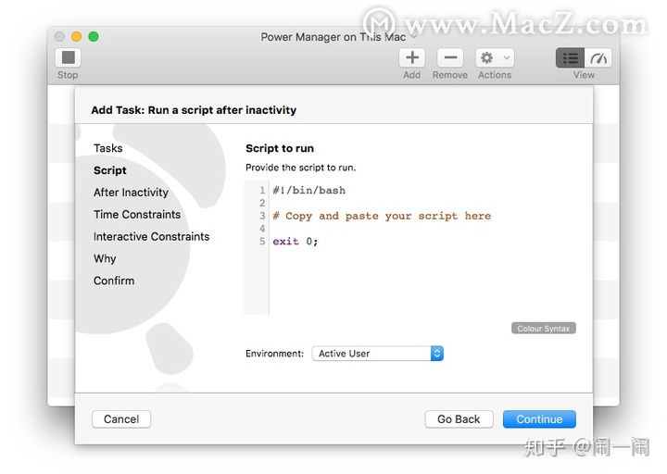Open the window title dropdown chevron
This screenshot has height=474, width=667.
[413, 37]
